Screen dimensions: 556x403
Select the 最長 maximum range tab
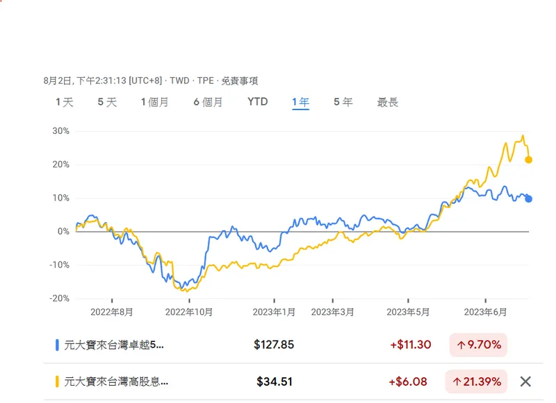point(388,103)
